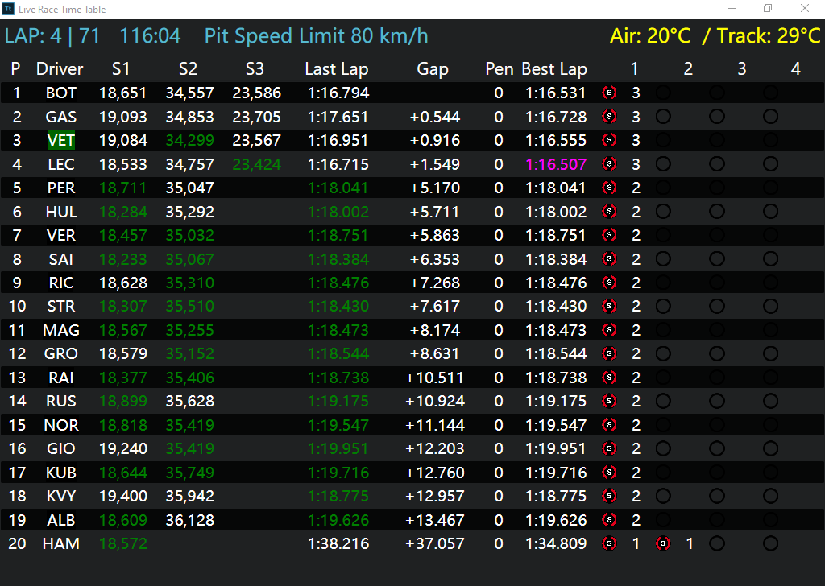Click BOT's soft tyre icon in stint 1

tap(609, 93)
